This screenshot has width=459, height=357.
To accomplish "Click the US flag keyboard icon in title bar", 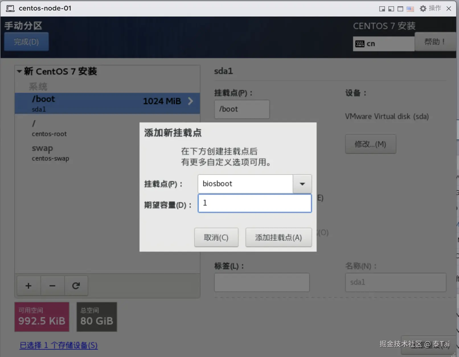I will click(410, 9).
